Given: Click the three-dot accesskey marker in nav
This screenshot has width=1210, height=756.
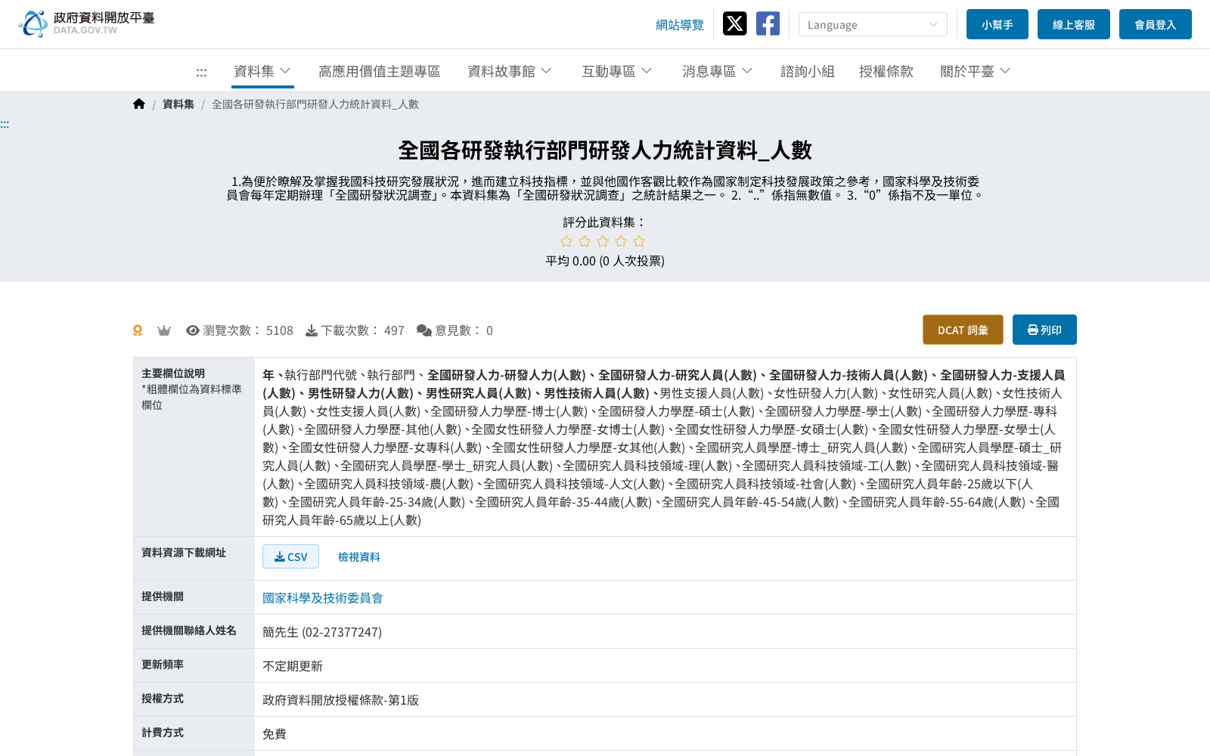Looking at the screenshot, I should [201, 73].
